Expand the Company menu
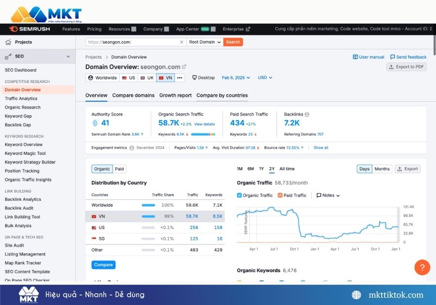The image size is (436, 305). (x=156, y=29)
